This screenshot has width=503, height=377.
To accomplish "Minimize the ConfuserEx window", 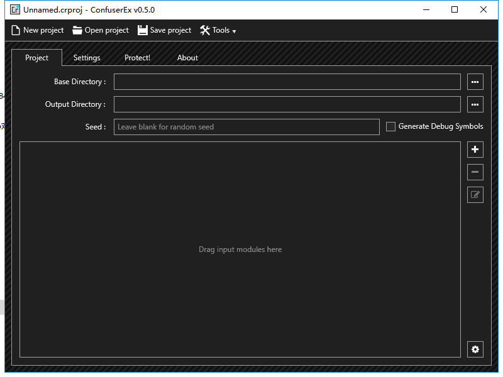I will coord(426,9).
